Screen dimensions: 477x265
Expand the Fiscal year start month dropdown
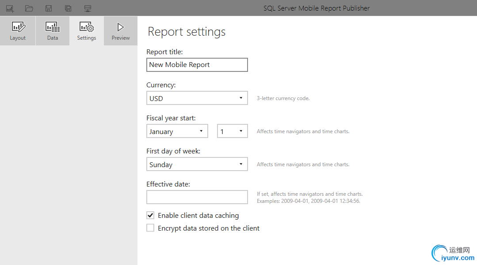coord(177,131)
